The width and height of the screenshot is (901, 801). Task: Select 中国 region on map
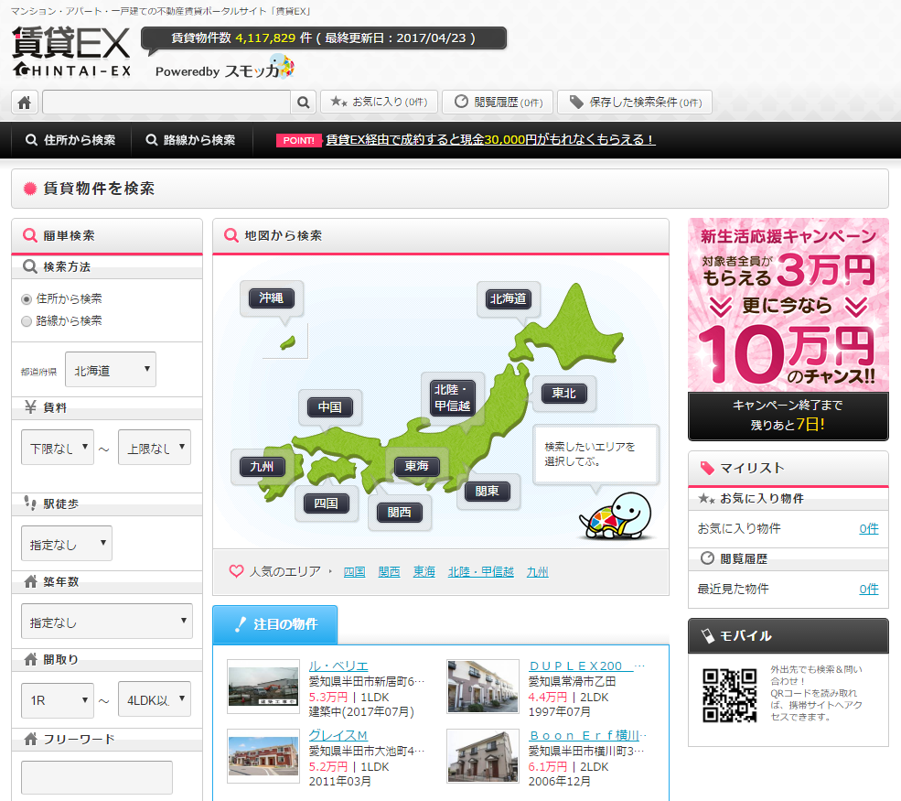(x=330, y=406)
